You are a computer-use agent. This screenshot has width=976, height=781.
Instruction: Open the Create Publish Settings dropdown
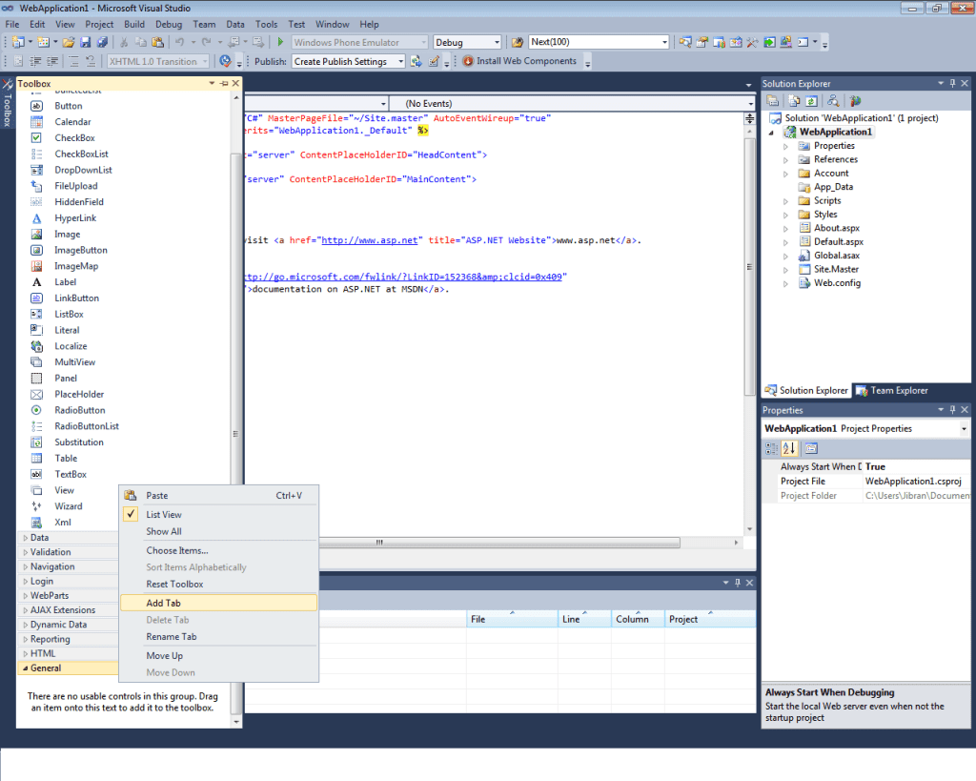pyautogui.click(x=400, y=61)
